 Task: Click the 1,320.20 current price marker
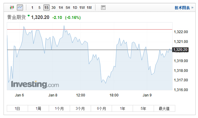(180, 50)
